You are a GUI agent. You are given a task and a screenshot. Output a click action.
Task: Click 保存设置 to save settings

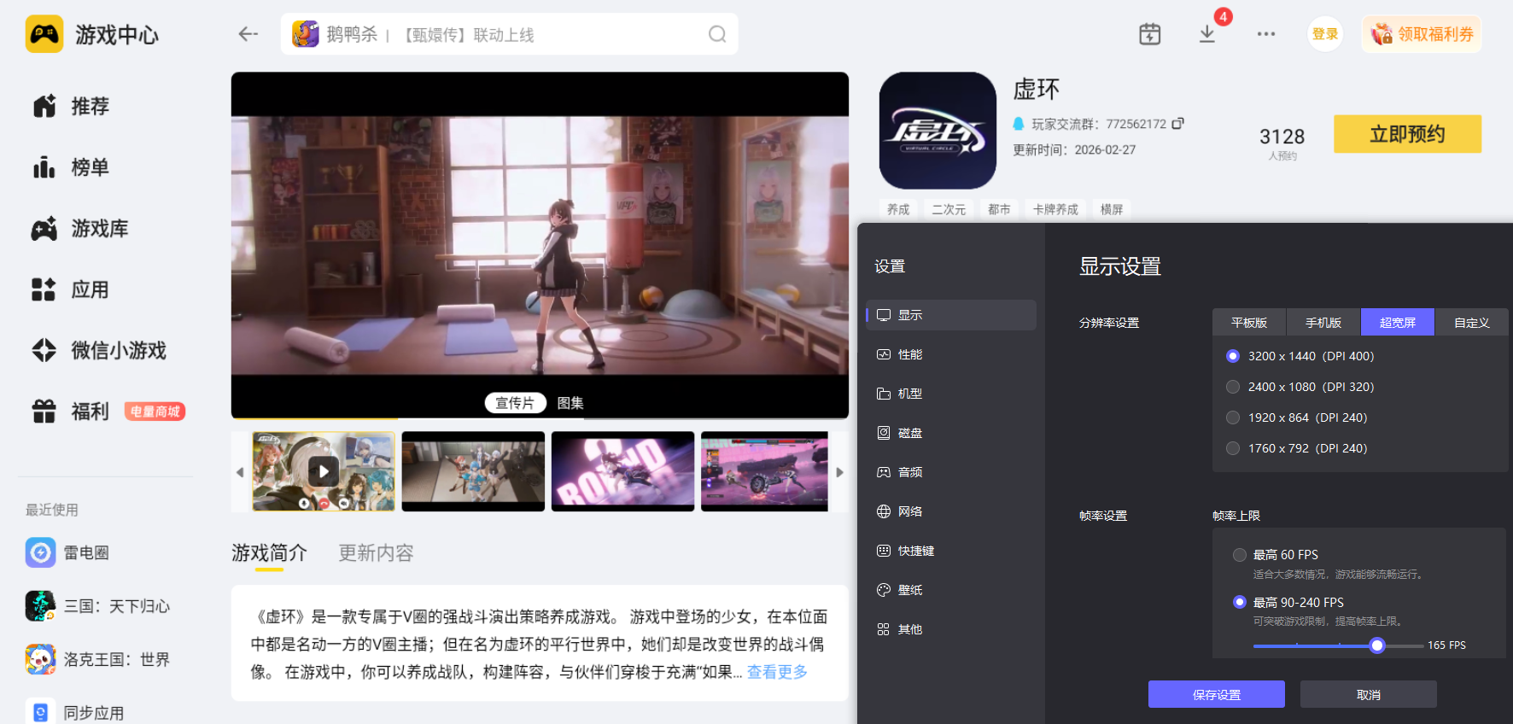[x=1217, y=694]
